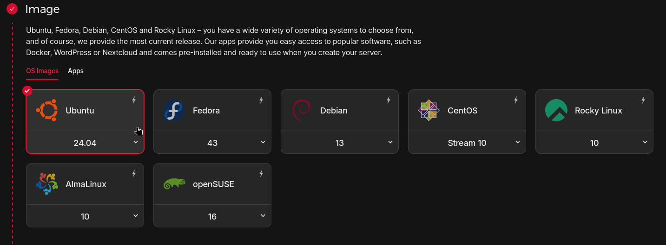Viewport: 666px width, 245px height.
Task: Select the Ubuntu logo icon
Action: pyautogui.click(x=47, y=110)
